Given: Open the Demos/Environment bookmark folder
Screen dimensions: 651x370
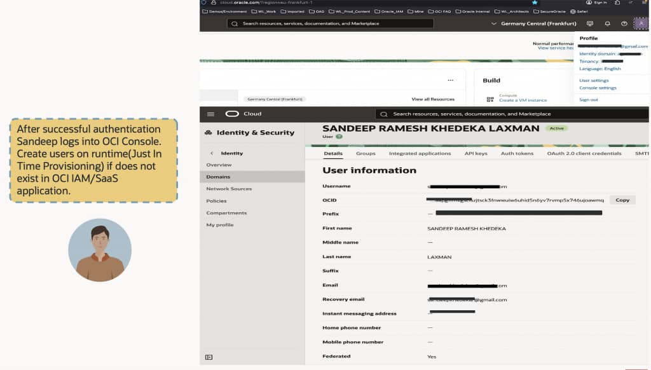Looking at the screenshot, I should (x=224, y=11).
